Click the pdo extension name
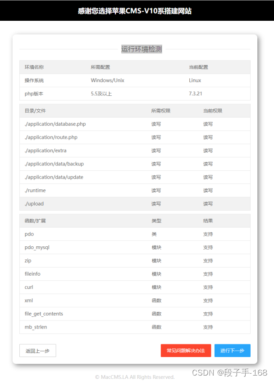Image resolution: width=274 pixels, height=381 pixels. click(x=29, y=234)
